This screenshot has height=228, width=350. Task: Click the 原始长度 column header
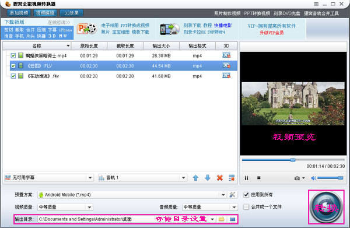89,46
